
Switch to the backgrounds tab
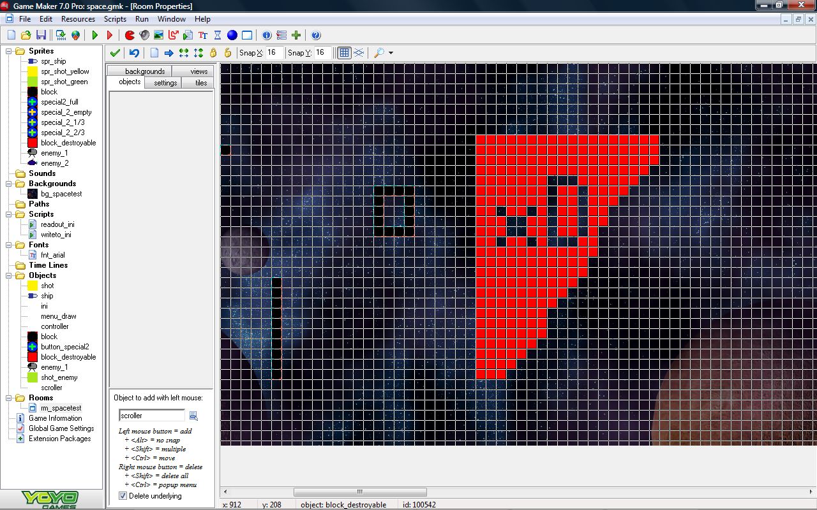144,71
